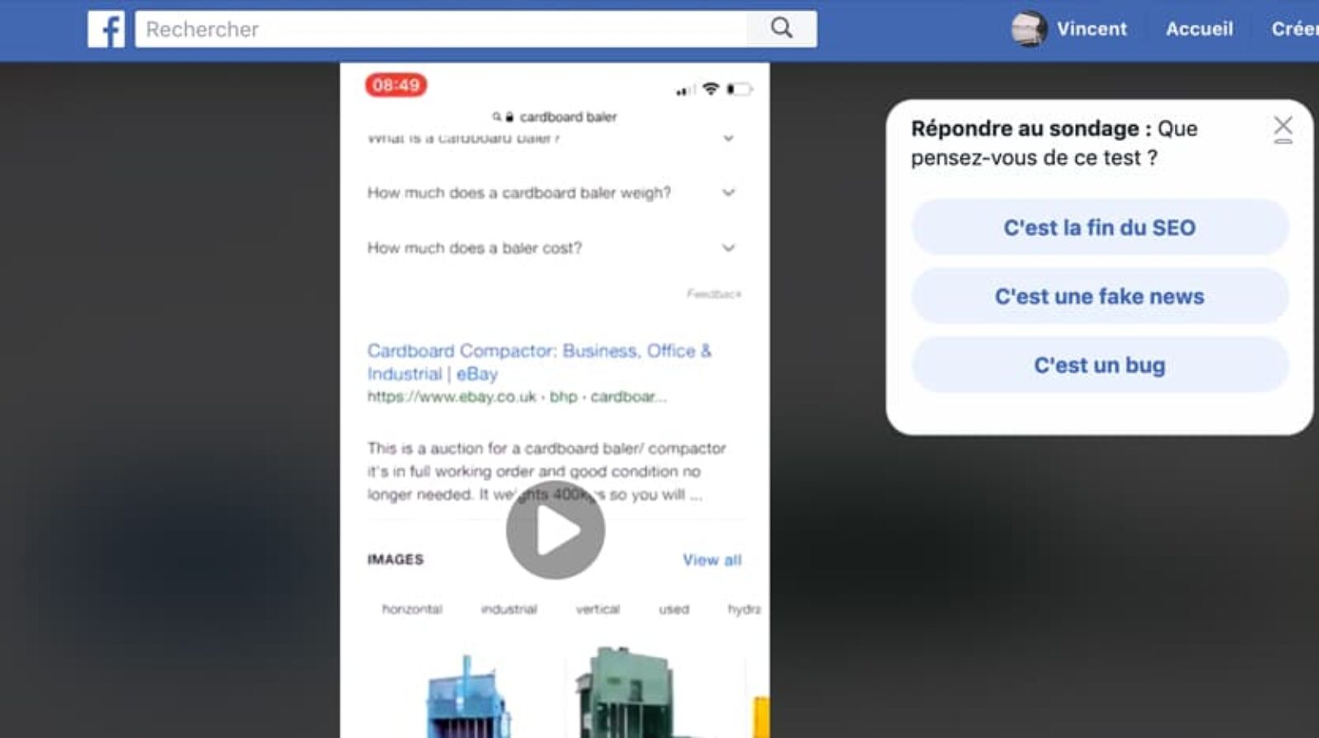The image size is (1319, 738).
Task: Click the lock icon in address bar
Action: (x=509, y=117)
